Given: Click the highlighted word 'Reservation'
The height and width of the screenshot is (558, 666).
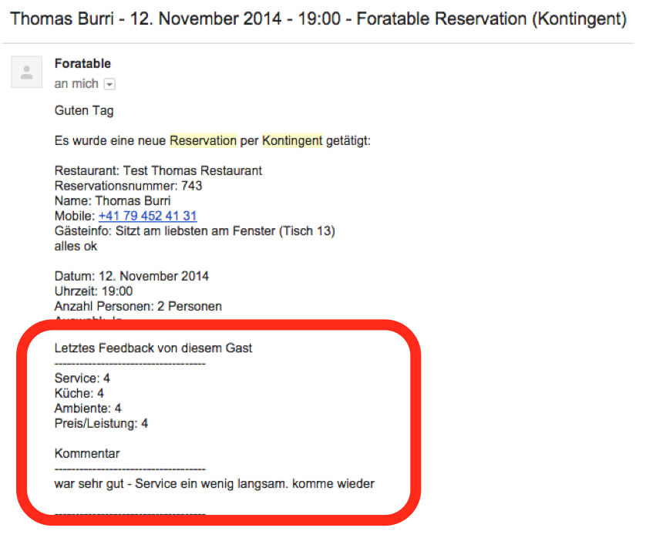Looking at the screenshot, I should point(203,140).
